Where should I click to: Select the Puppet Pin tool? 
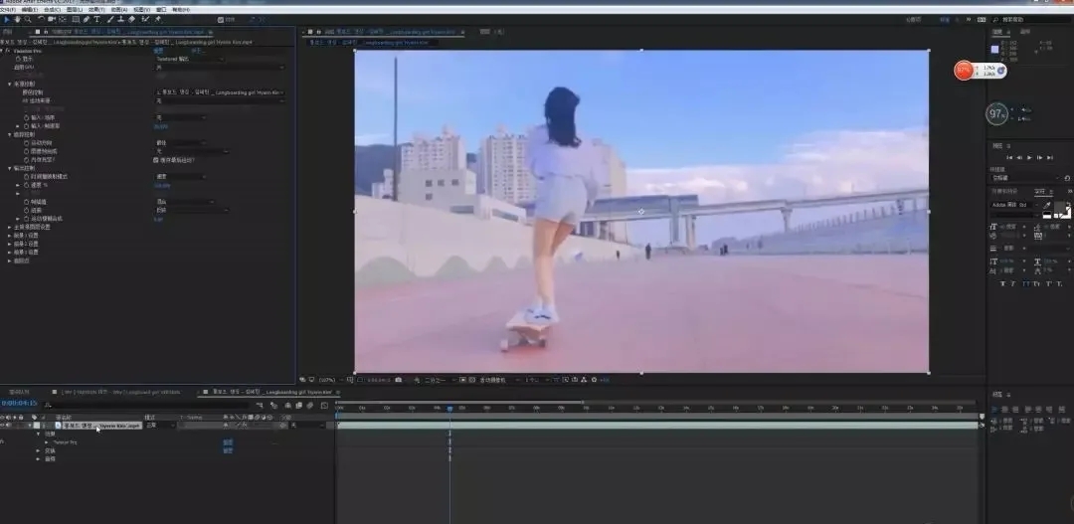[x=157, y=19]
